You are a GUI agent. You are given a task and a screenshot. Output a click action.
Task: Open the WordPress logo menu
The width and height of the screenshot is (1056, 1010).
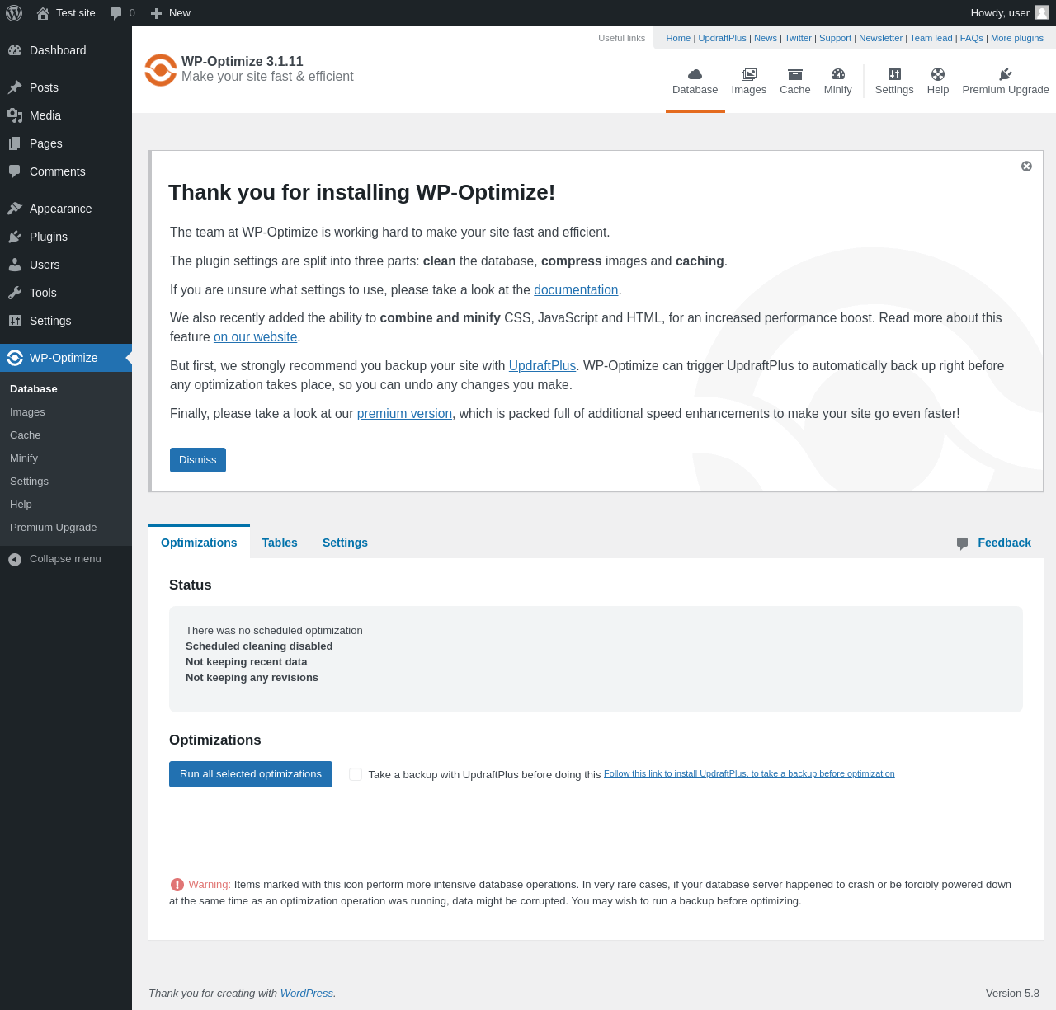pyautogui.click(x=14, y=13)
